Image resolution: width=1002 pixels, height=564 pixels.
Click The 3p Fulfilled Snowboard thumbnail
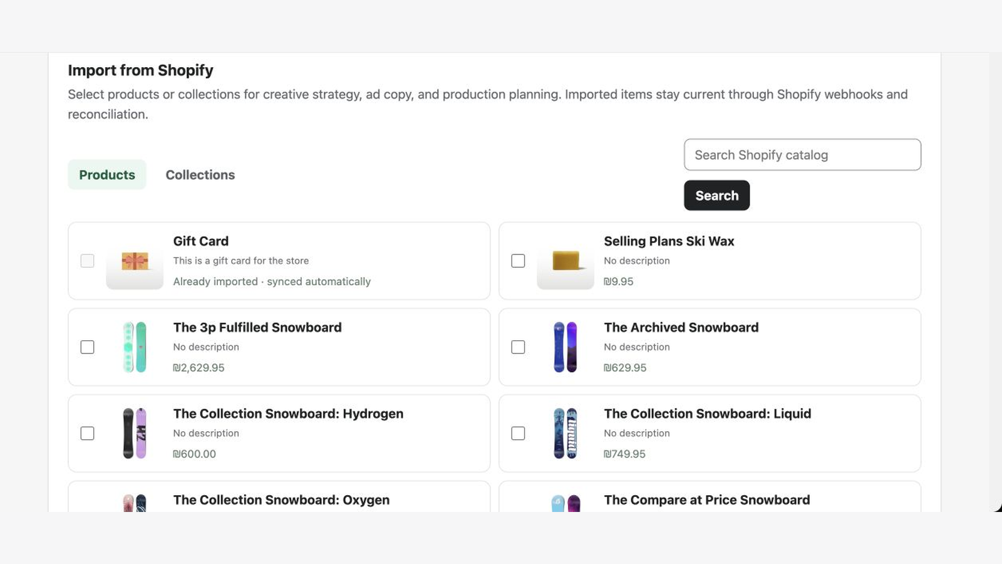click(x=135, y=347)
